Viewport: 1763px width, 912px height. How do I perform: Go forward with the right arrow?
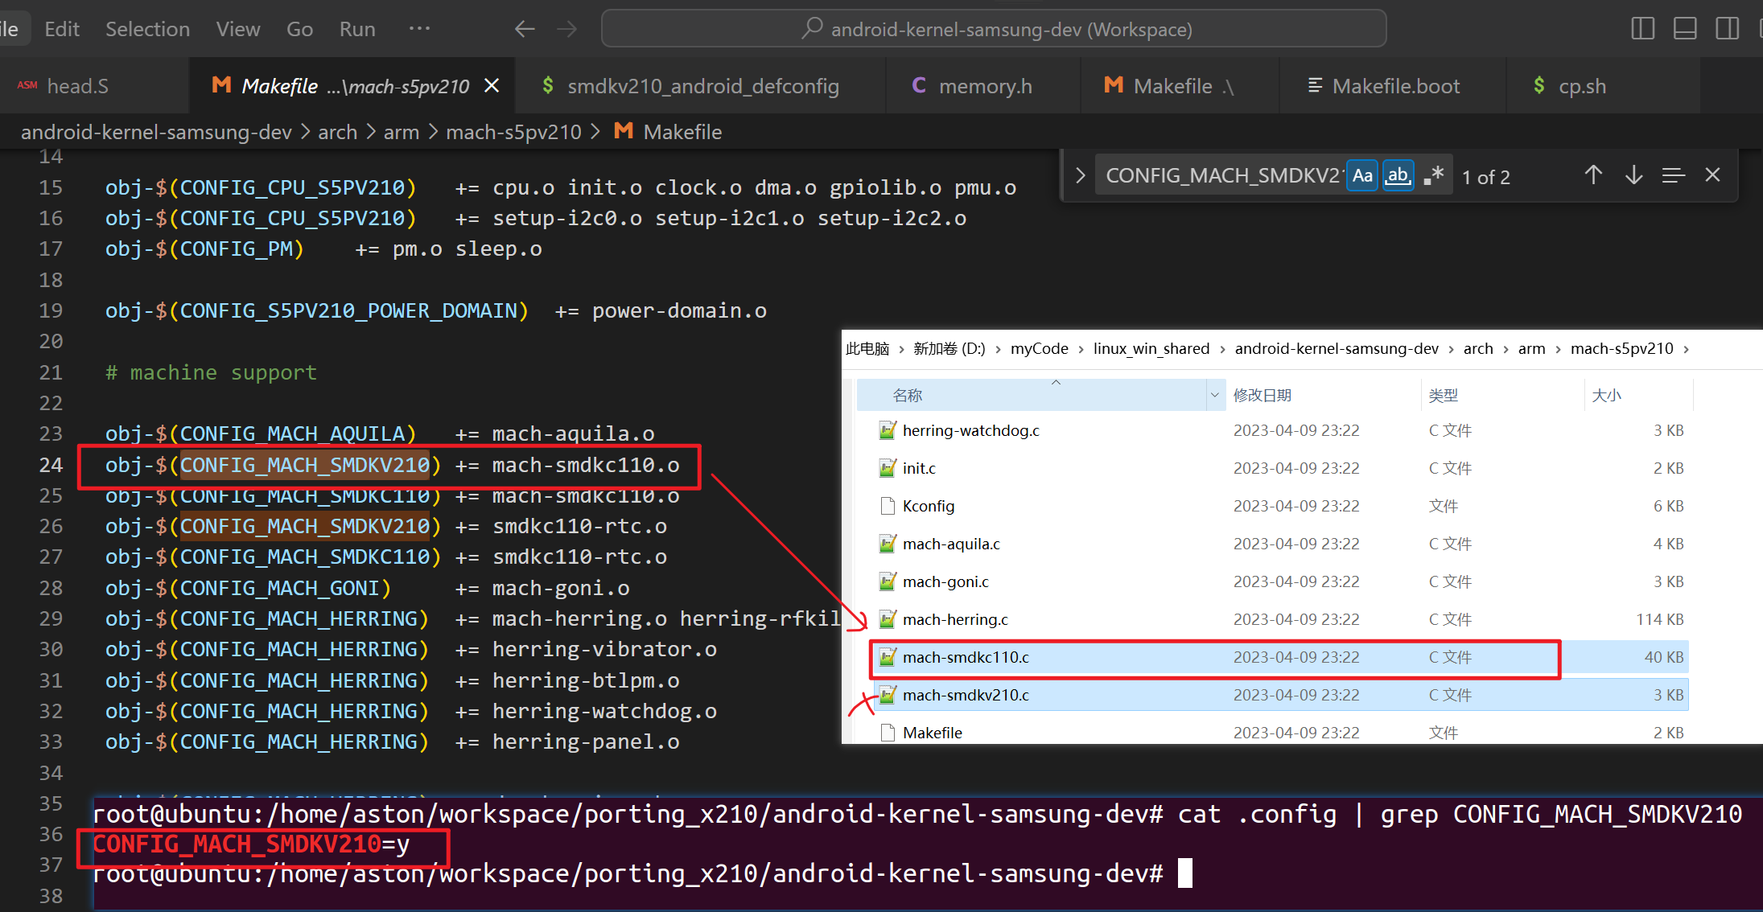click(x=567, y=30)
